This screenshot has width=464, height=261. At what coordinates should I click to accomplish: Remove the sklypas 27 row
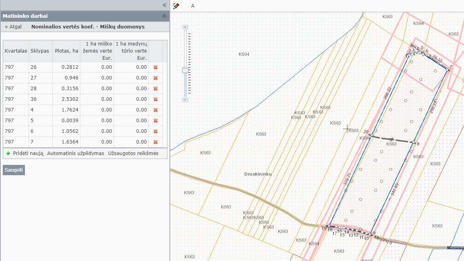[x=155, y=78]
